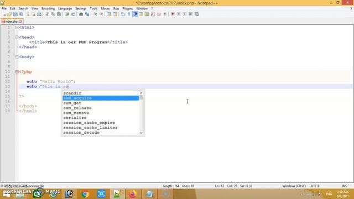Click the Save All toolbar icon
This screenshot has height=199, width=354.
(x=21, y=14)
